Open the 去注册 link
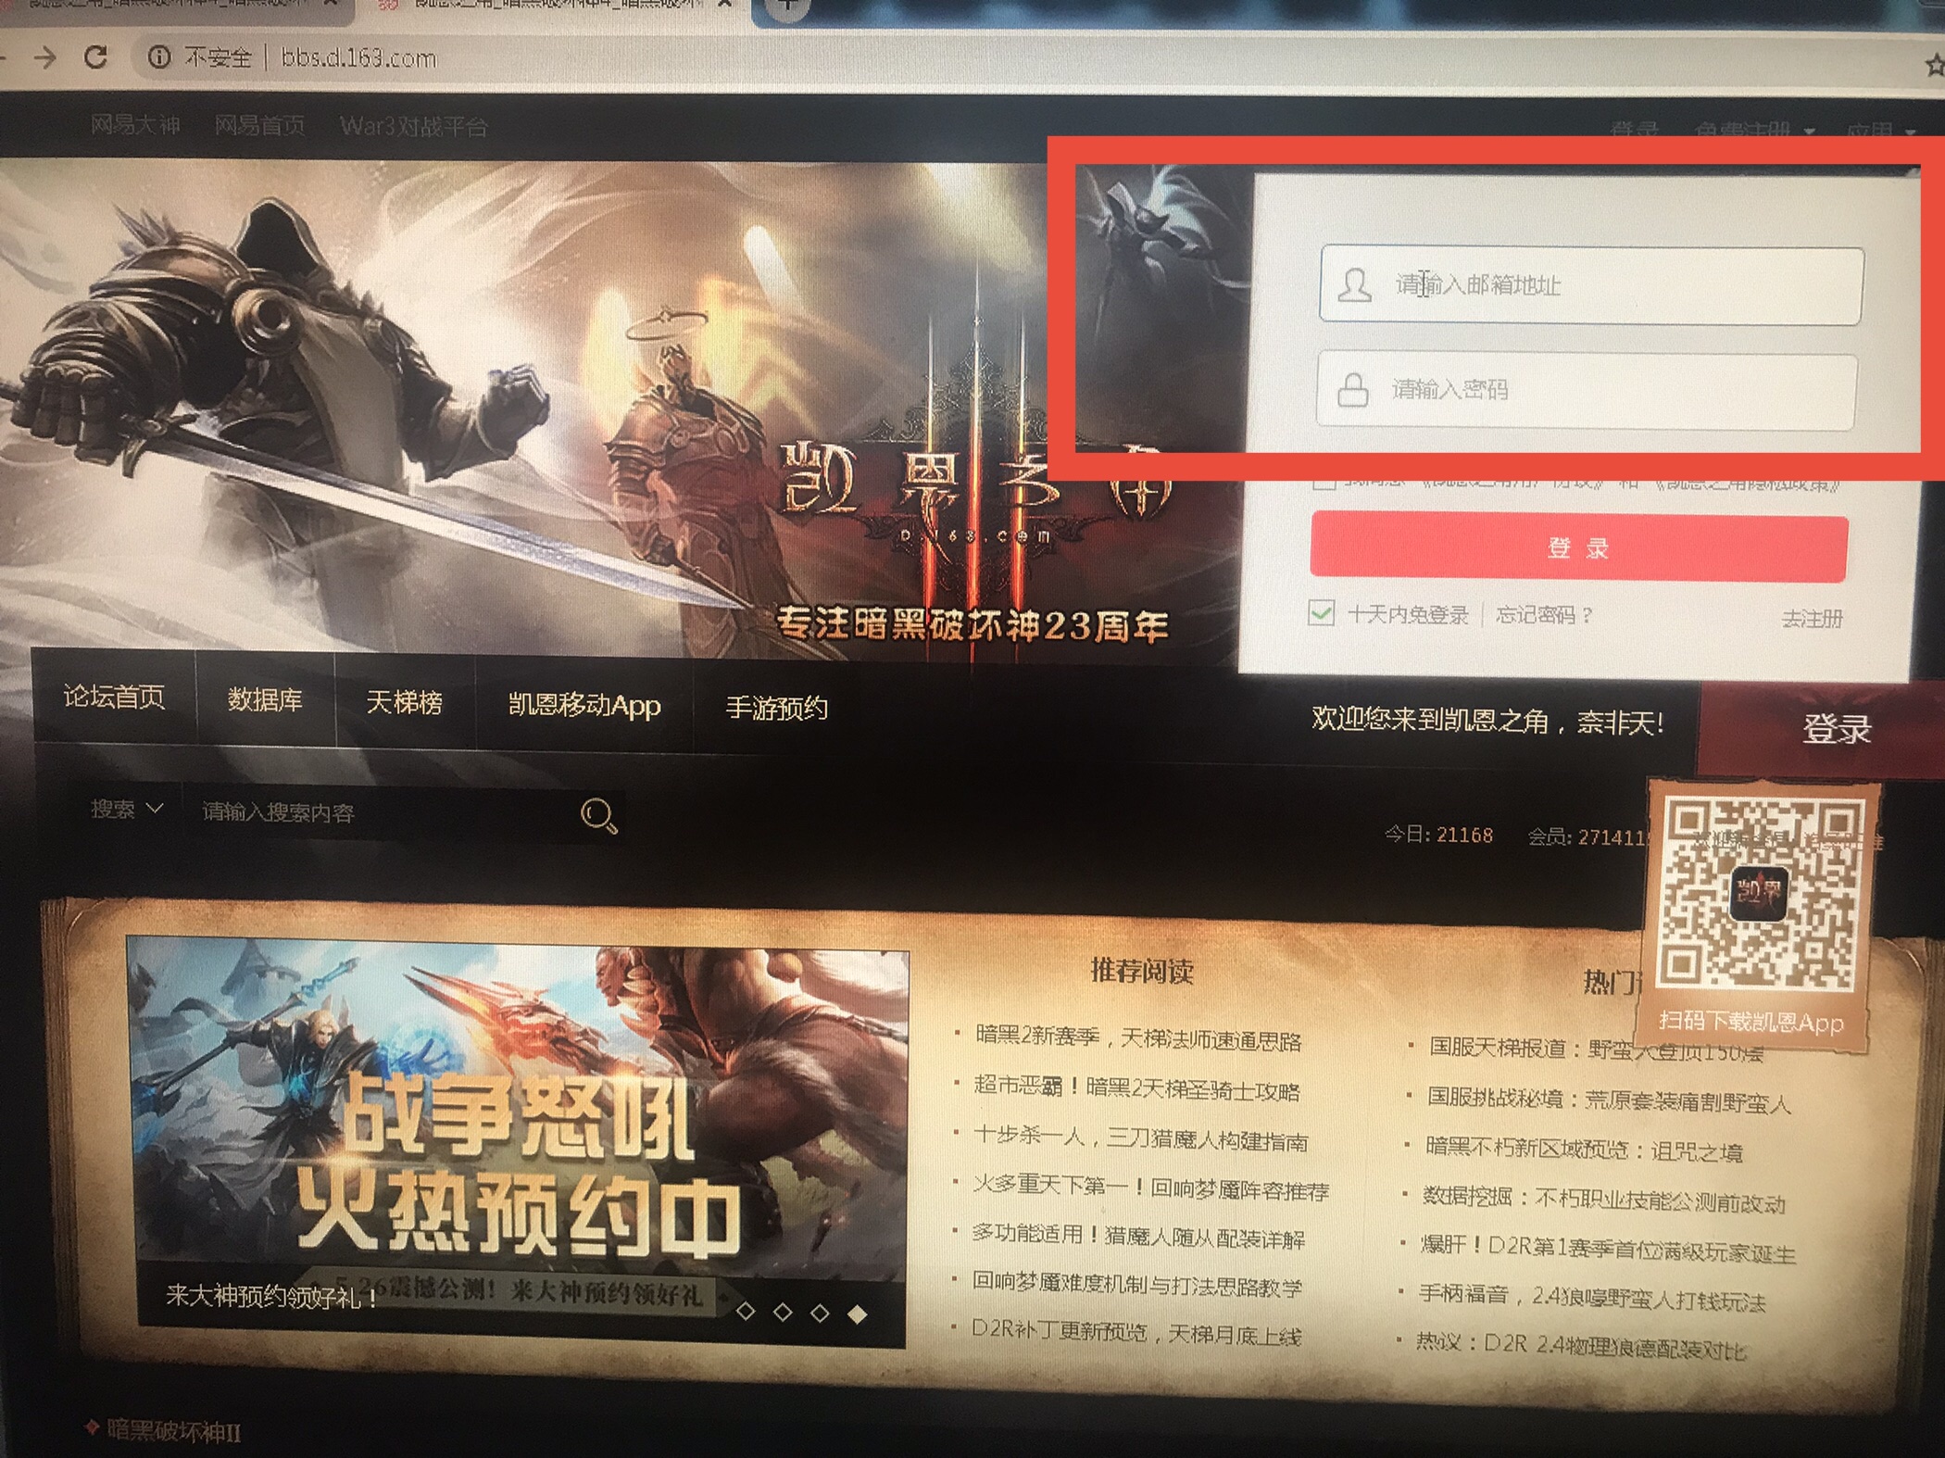 tap(1812, 618)
